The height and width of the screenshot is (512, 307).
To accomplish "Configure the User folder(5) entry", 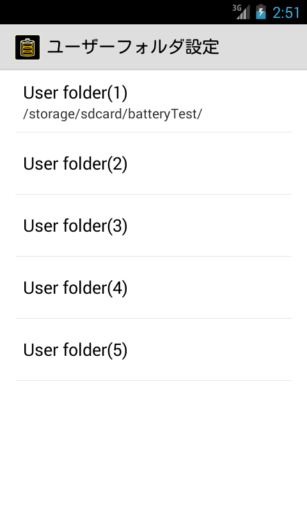I will [153, 349].
